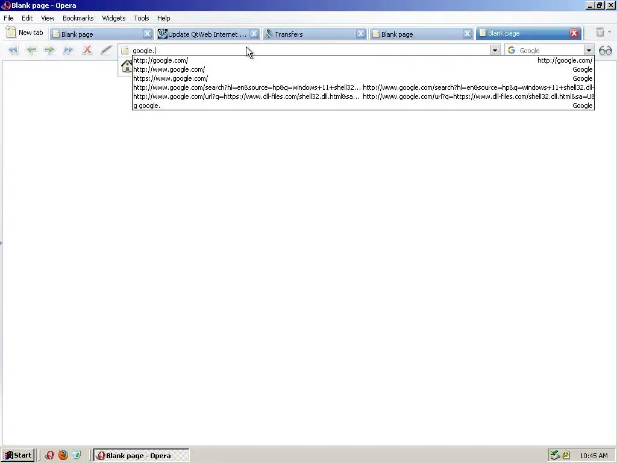The height and width of the screenshot is (463, 617).
Task: Select the windows+11+shell32 search suggestion
Action: click(x=363, y=87)
